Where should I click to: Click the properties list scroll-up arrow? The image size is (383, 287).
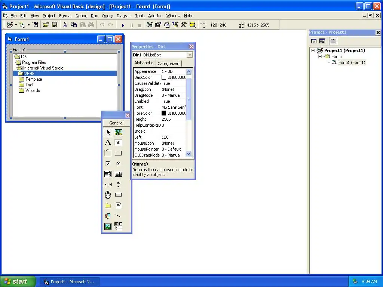[189, 71]
